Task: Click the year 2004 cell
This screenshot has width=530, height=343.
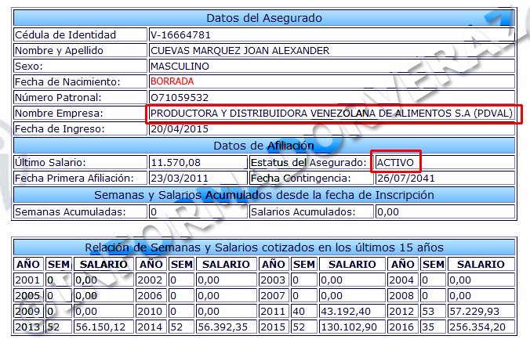Action: pos(402,280)
